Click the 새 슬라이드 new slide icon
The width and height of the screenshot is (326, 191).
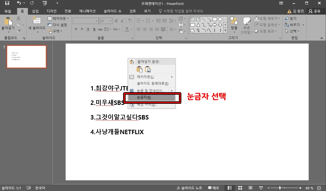(37, 21)
